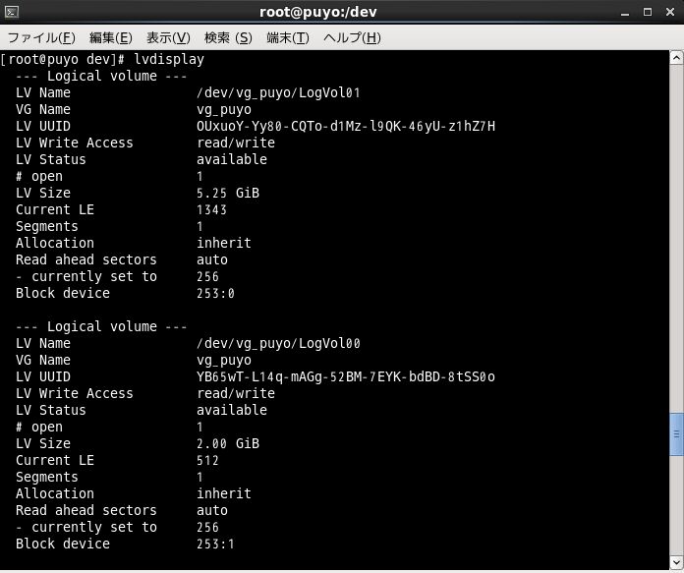Click the Current LE value 1343
The width and height of the screenshot is (684, 573).
211,210
